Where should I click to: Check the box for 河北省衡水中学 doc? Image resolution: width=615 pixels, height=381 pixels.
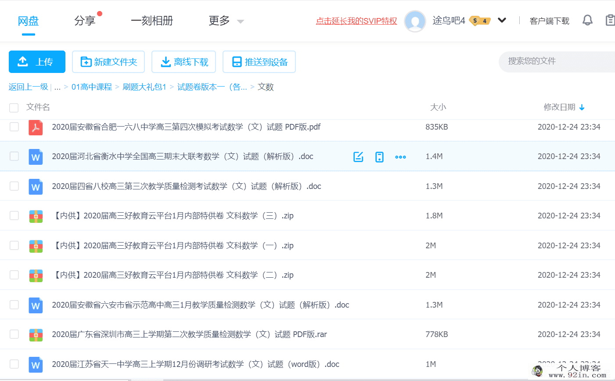point(14,156)
